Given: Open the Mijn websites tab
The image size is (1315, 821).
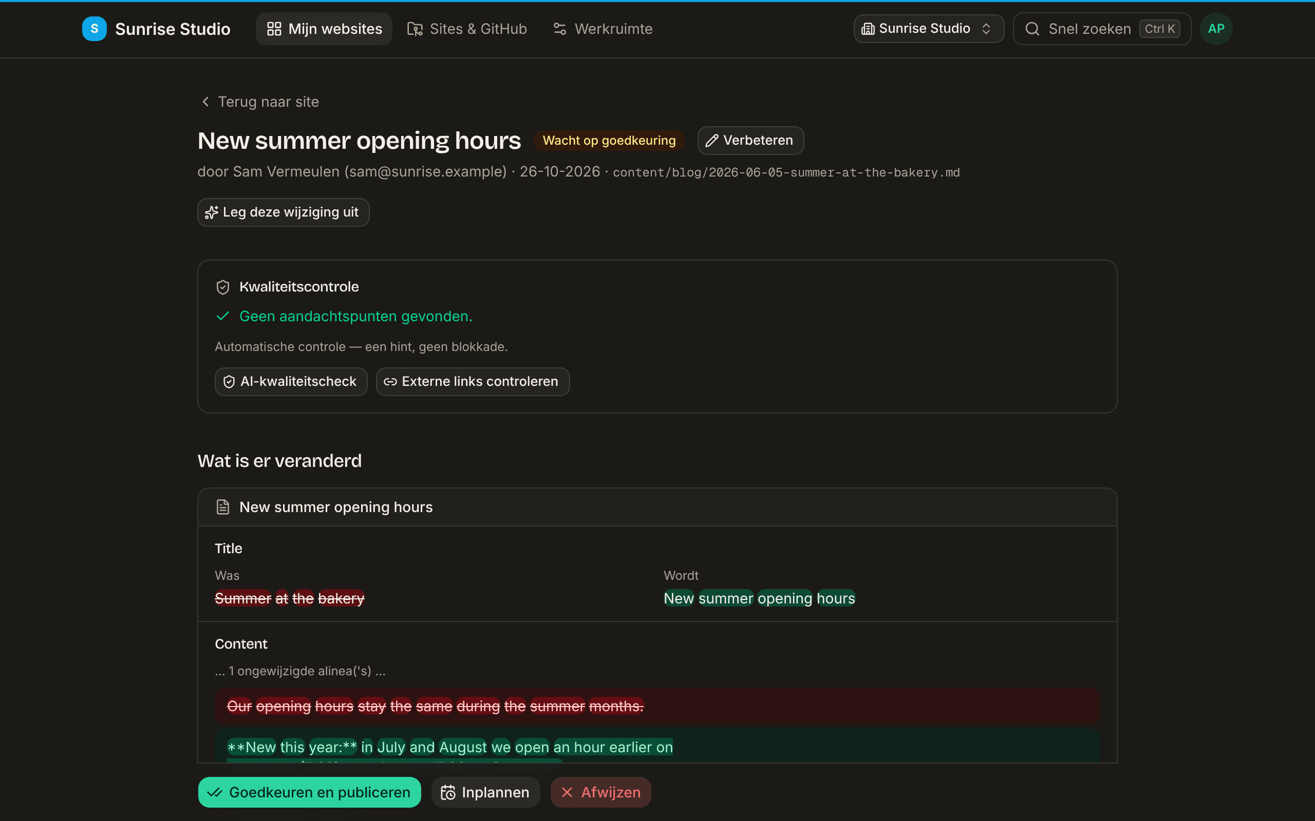Looking at the screenshot, I should [324, 29].
